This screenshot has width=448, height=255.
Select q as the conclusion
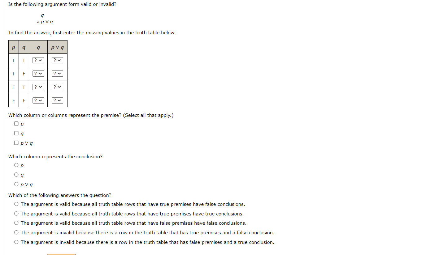pos(16,174)
